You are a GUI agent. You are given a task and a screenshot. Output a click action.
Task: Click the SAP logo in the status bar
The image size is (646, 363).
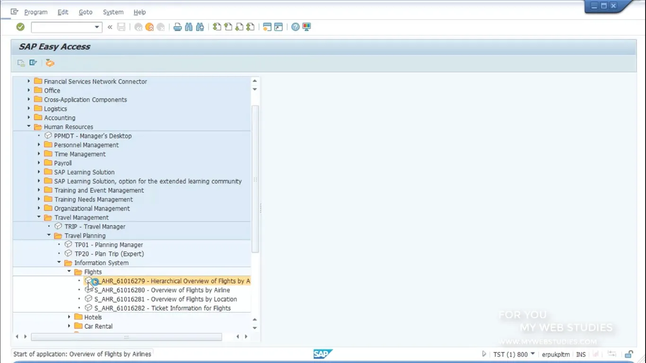click(323, 354)
